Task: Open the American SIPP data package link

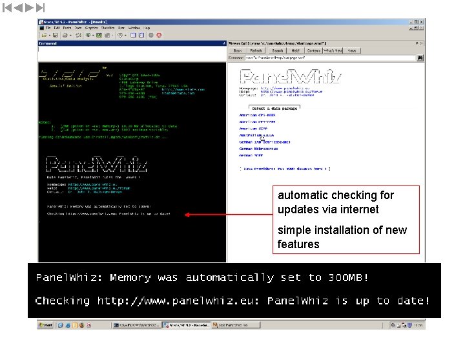Action: [x=253, y=129]
